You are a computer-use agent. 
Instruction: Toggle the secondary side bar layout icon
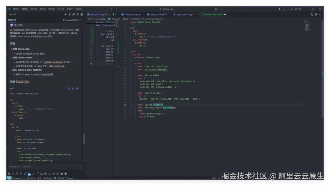(x=288, y=9)
